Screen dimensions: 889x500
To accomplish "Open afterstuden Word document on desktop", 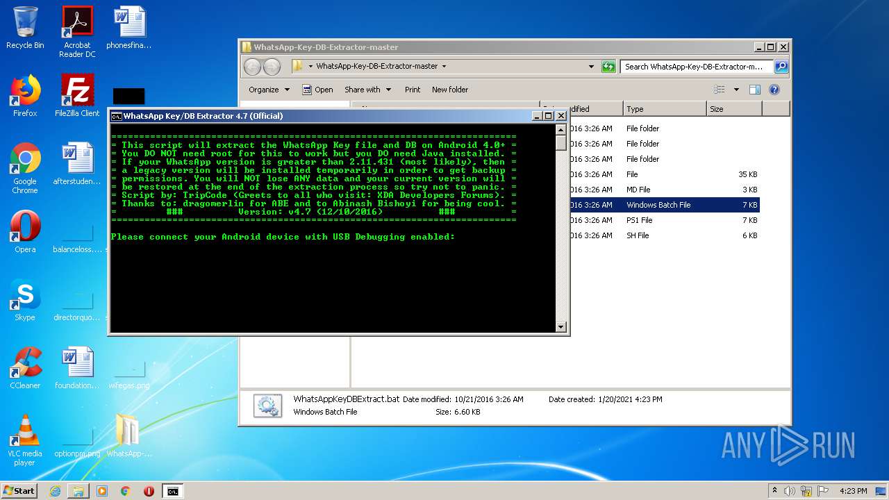I will click(x=77, y=164).
